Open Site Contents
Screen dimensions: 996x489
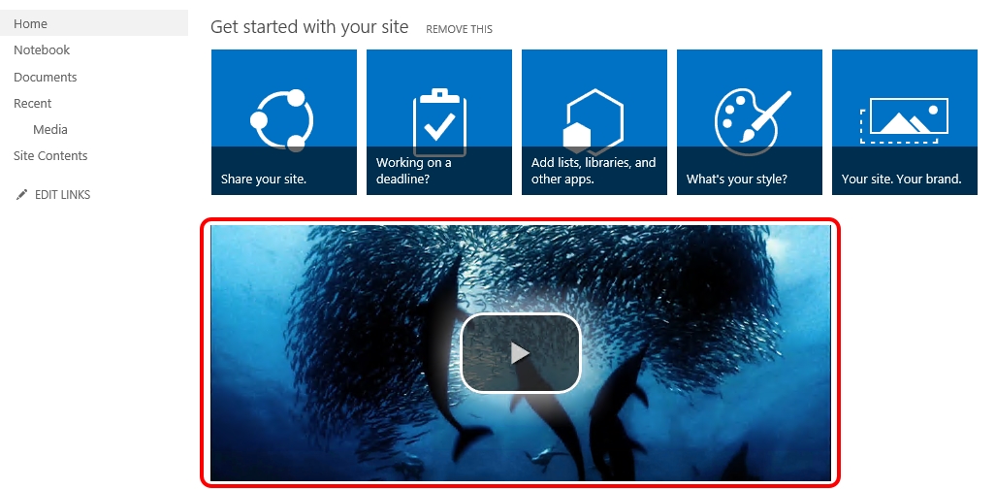coord(50,156)
